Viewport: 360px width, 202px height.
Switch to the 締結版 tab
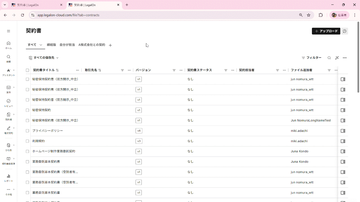pos(51,45)
